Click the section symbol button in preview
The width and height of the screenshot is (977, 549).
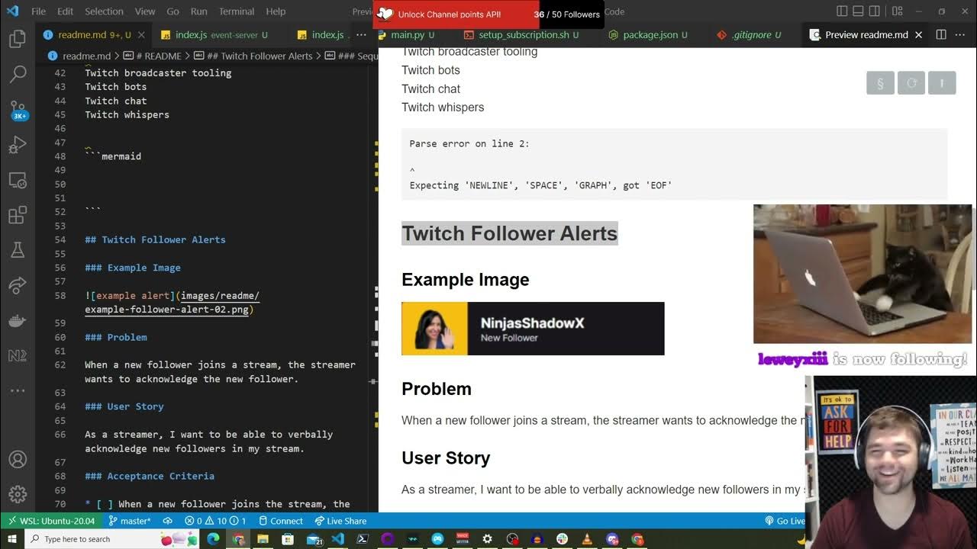(880, 83)
